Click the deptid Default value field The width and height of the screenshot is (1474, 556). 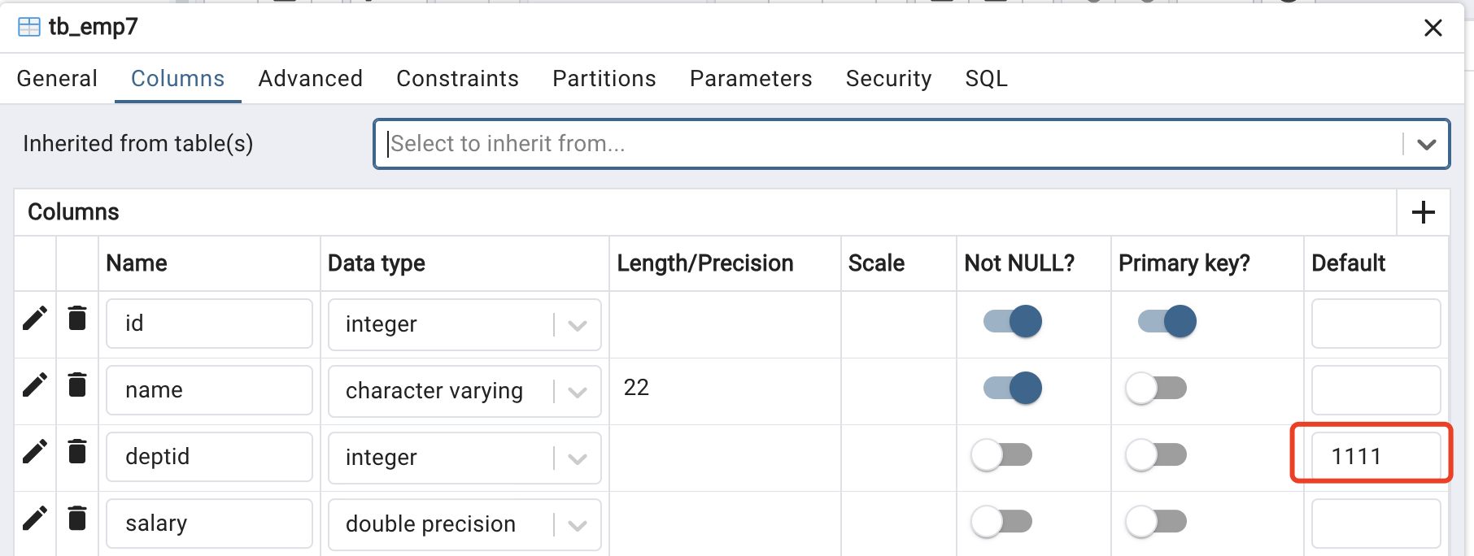click(1376, 456)
